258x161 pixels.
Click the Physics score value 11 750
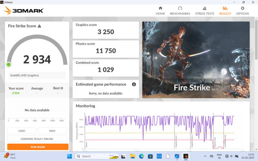106,51
